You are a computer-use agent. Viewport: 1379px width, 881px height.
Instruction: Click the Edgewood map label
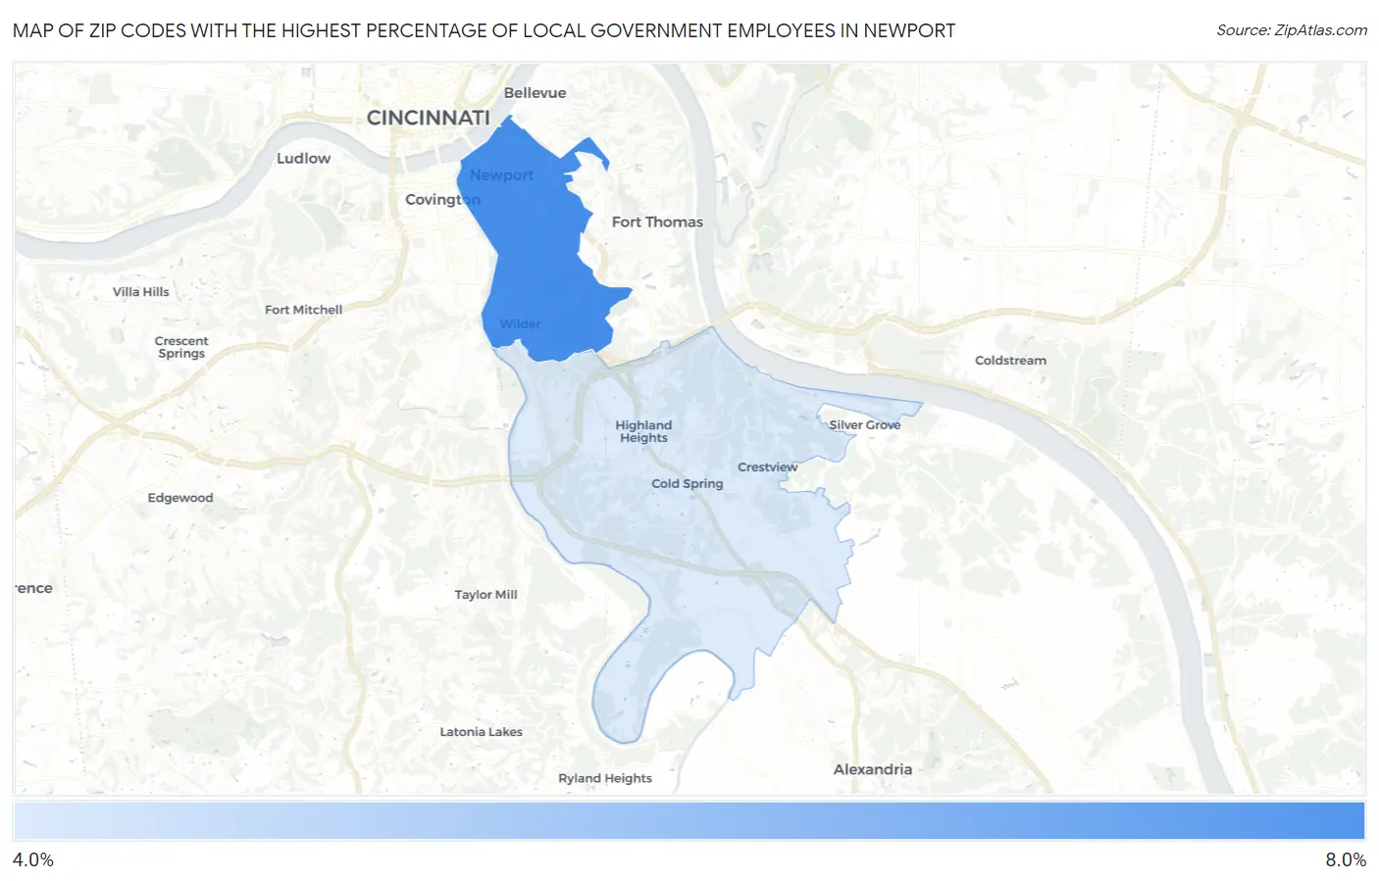pyautogui.click(x=180, y=498)
